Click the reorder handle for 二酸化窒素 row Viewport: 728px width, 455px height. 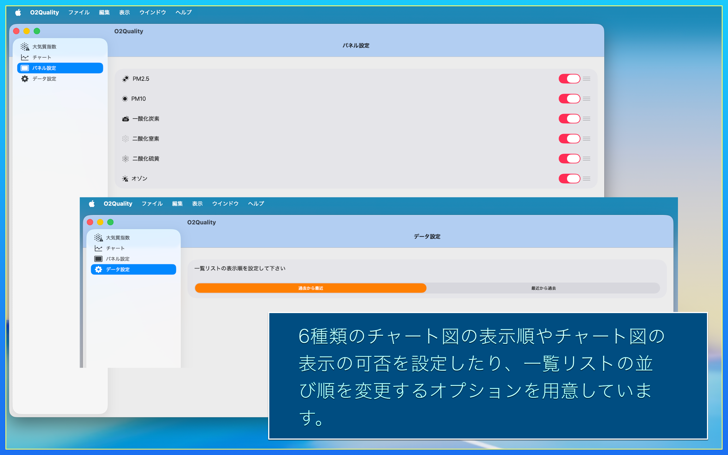tap(586, 139)
